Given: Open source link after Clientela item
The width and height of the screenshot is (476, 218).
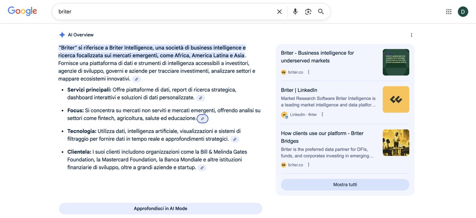Looking at the screenshot, I should click(202, 168).
